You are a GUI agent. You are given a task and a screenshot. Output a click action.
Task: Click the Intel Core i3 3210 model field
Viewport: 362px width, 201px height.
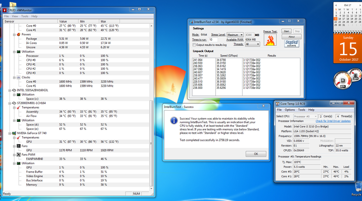(322, 127)
